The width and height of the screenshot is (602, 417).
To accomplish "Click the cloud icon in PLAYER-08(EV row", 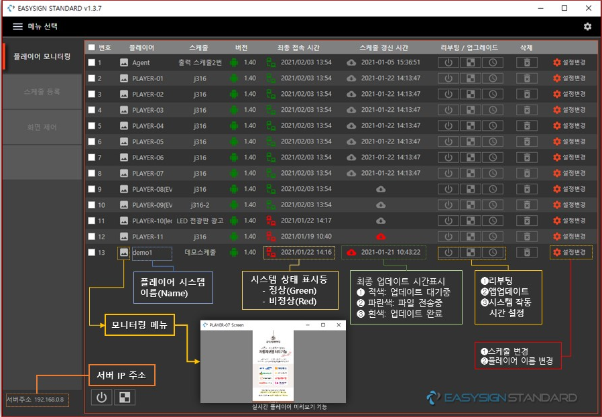I will (x=381, y=189).
